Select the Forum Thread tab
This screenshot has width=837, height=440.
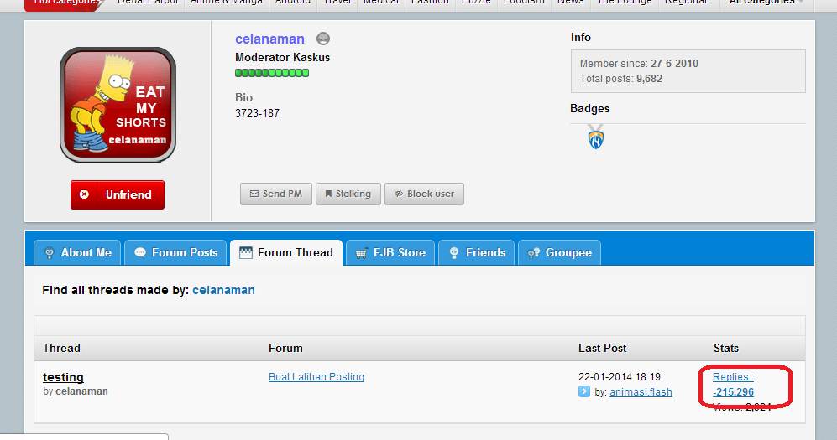286,252
